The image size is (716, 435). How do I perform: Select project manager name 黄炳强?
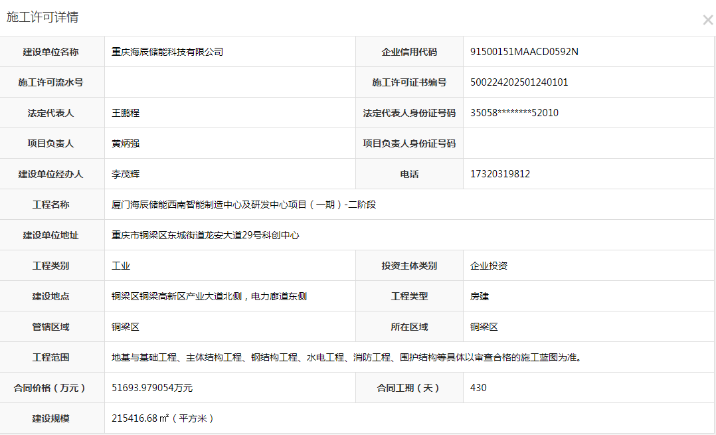pyautogui.click(x=126, y=143)
